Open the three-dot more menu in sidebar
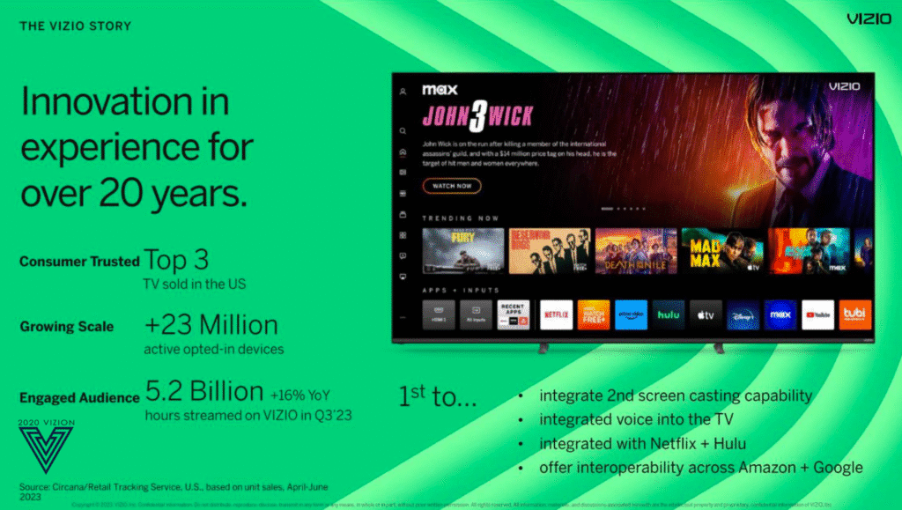The image size is (902, 510). (x=403, y=316)
